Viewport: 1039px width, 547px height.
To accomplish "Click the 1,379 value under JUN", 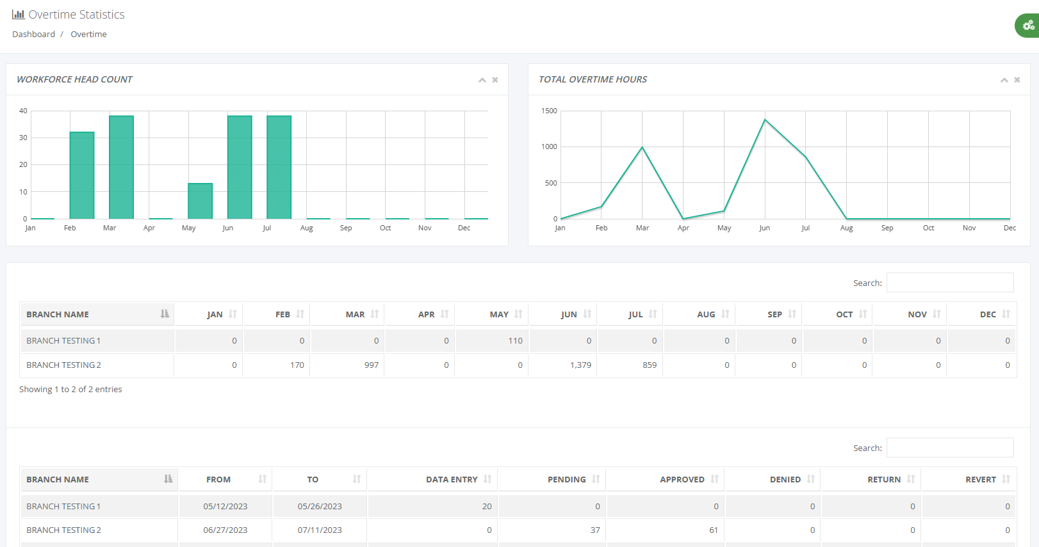I will pyautogui.click(x=581, y=365).
